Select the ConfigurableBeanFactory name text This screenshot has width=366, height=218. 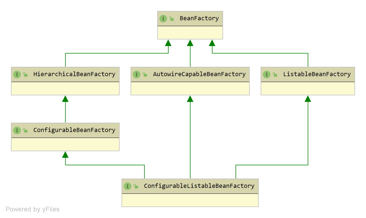click(74, 130)
